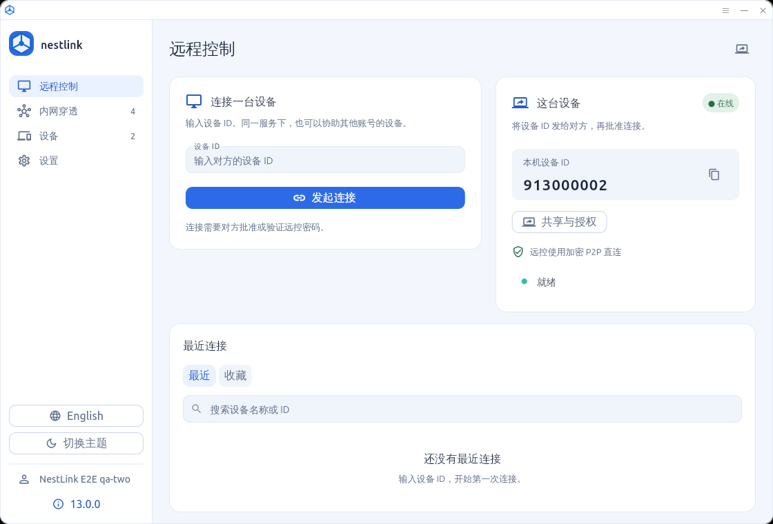Click the network nodes icon beside 内网穿透
The image size is (773, 524).
click(x=24, y=111)
